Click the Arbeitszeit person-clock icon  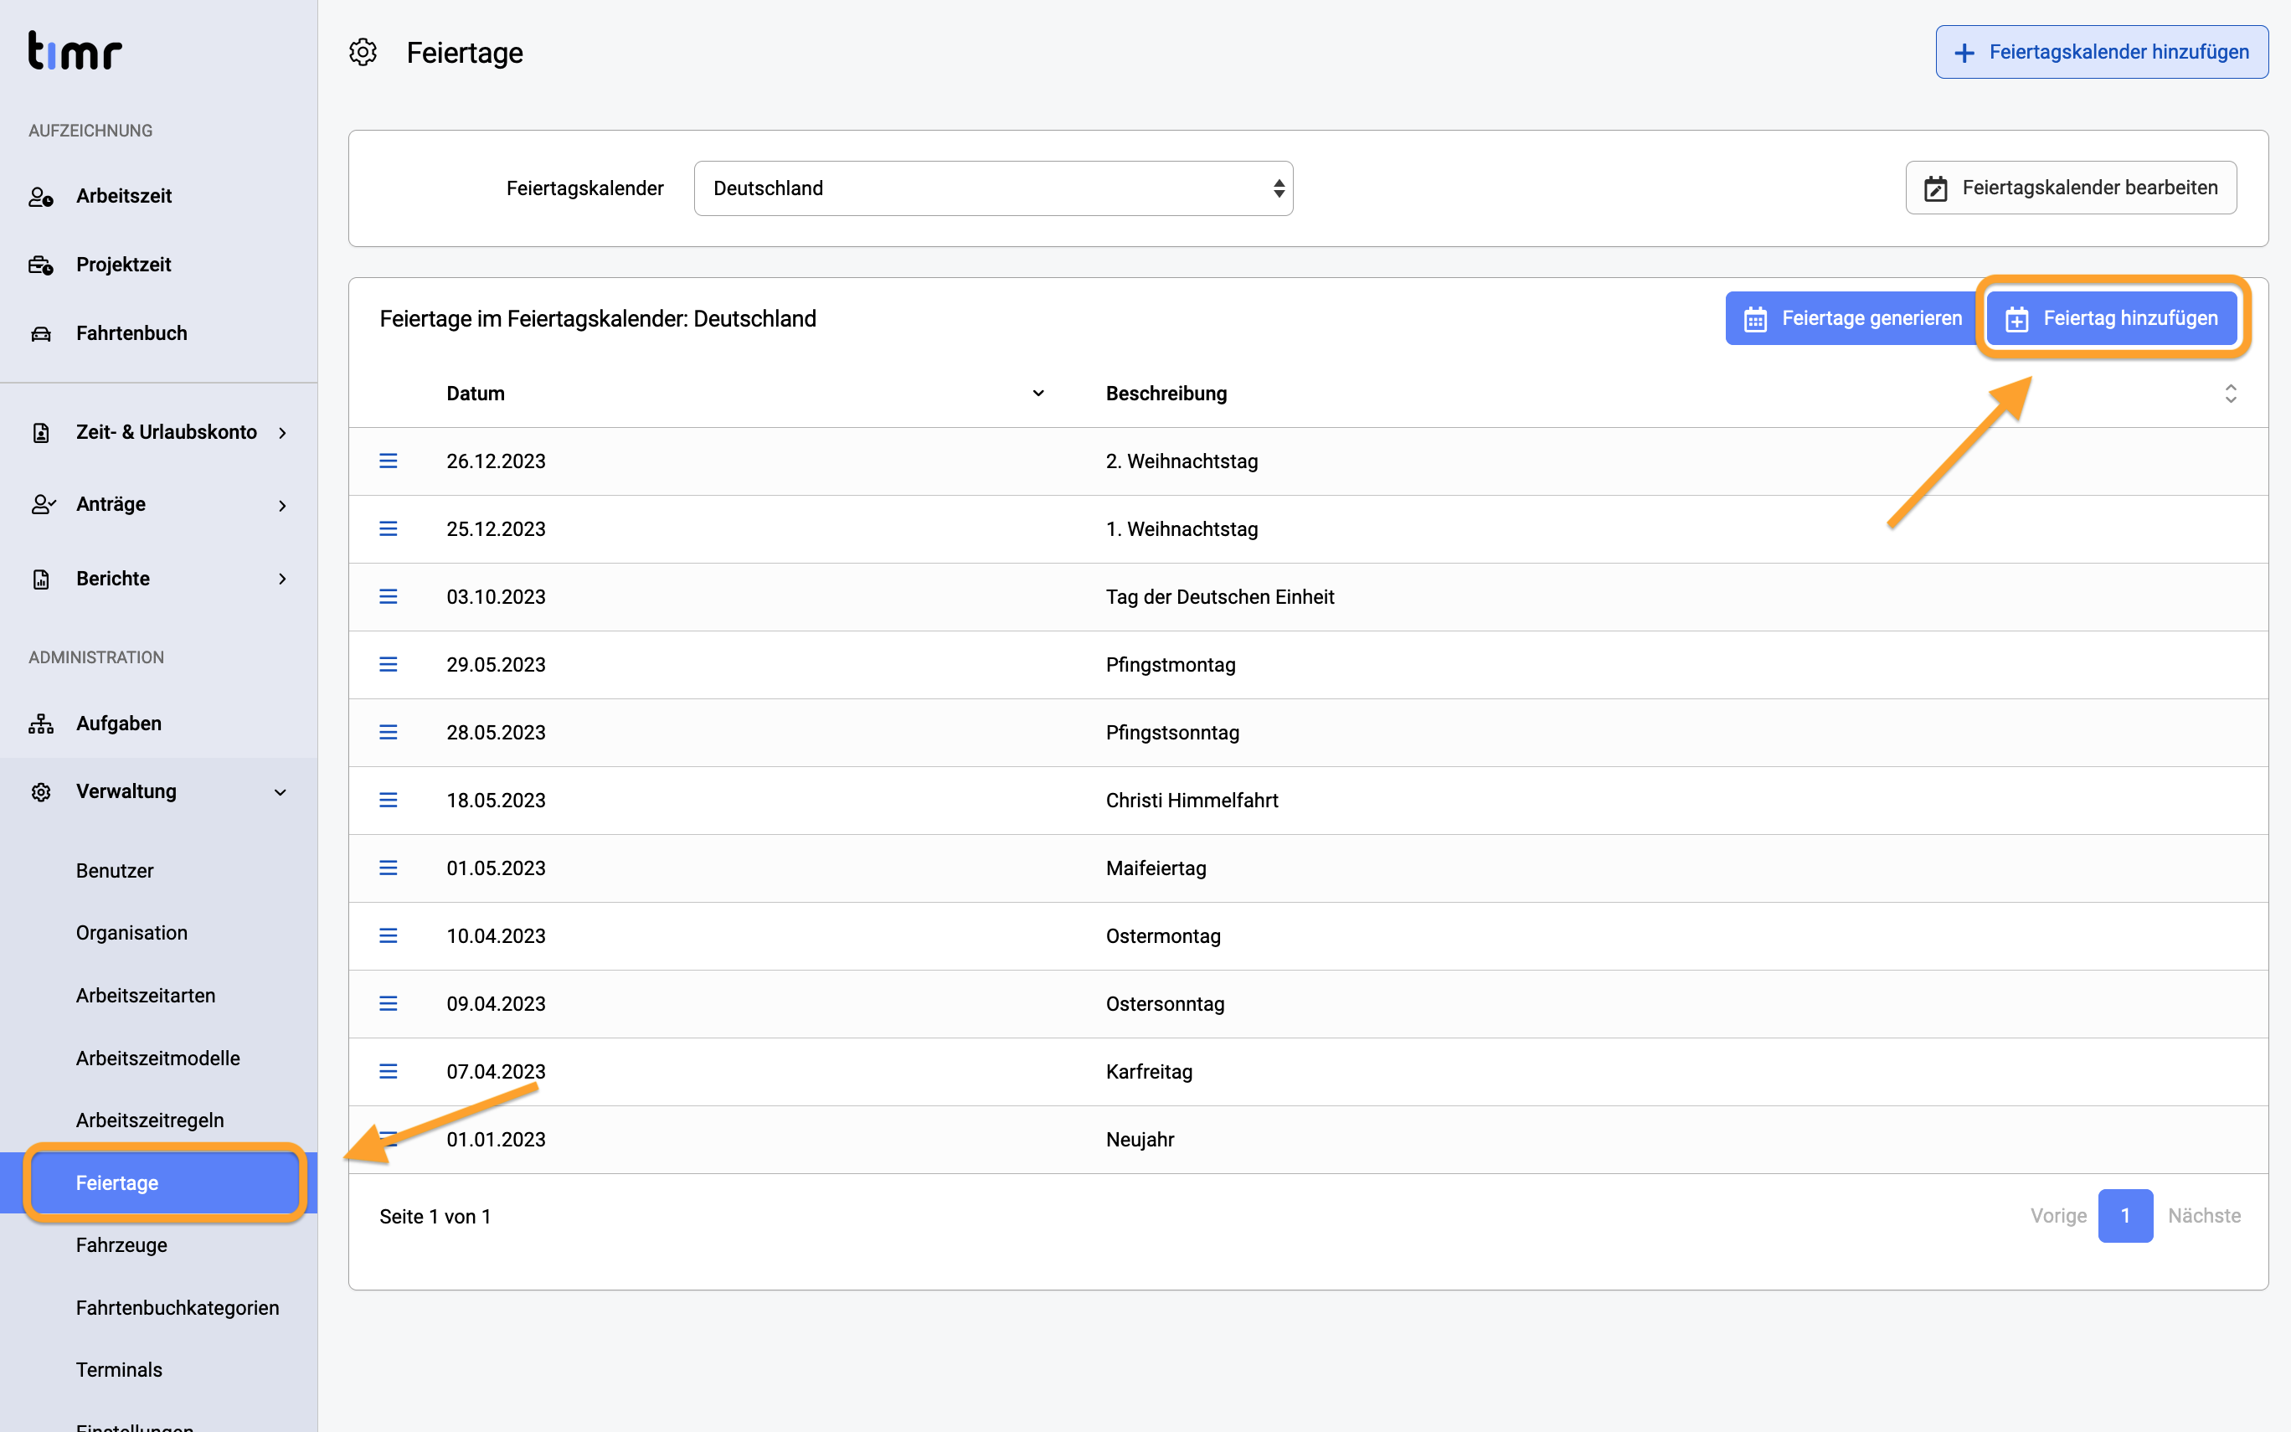[x=41, y=196]
